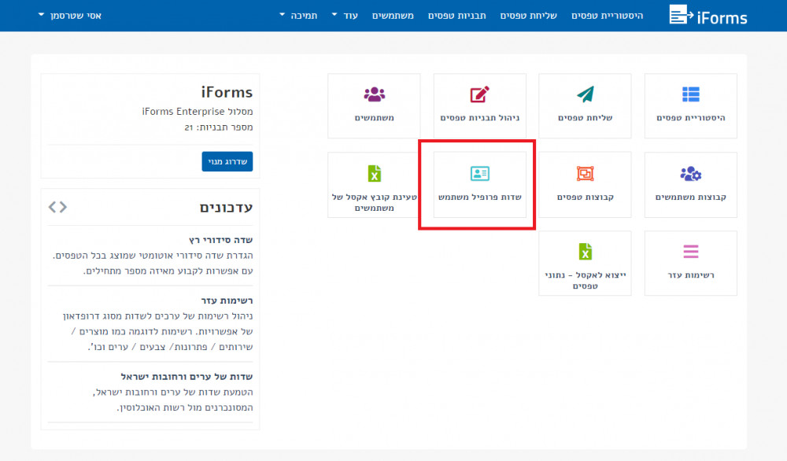
Task: Click the משתמשים people icon tile
Action: (374, 94)
